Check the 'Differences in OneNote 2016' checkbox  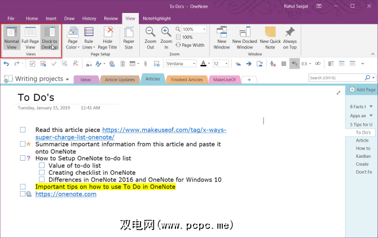[x=42, y=179]
